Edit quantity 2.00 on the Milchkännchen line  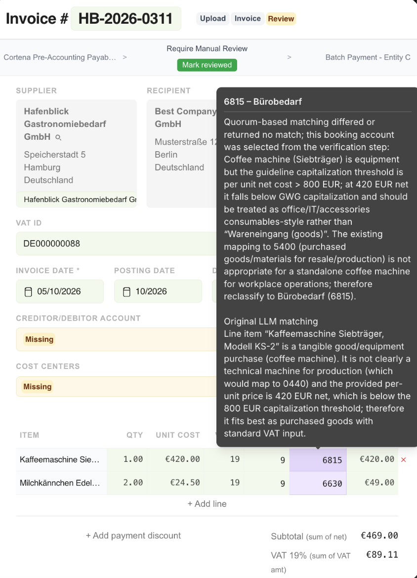127,483
